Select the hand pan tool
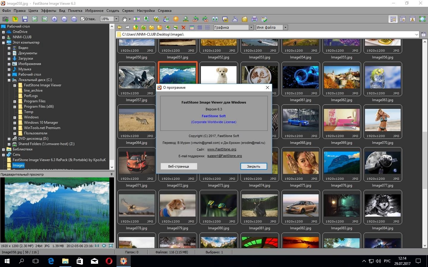This screenshot has width=428, height=267. (x=125, y=19)
